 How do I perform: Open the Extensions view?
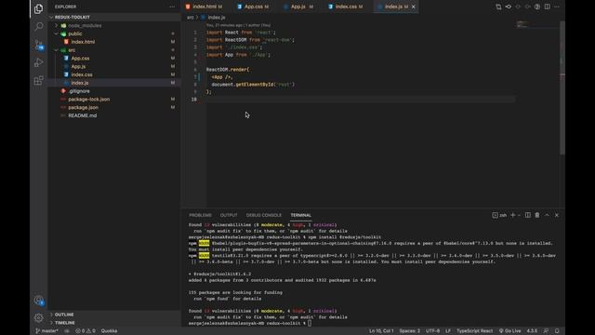pyautogui.click(x=38, y=80)
